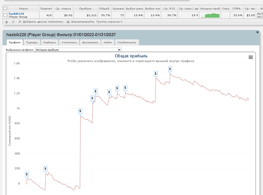
Task: Click the $ marker just under 200
Action: click(x=45, y=169)
